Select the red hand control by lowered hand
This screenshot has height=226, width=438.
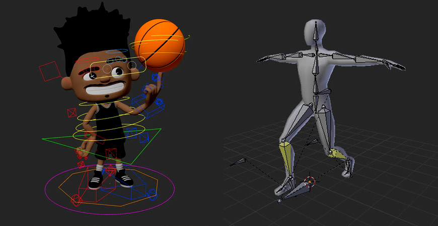81,152
